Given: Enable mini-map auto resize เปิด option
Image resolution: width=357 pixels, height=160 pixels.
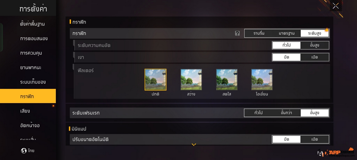Looking at the screenshot, I should [x=315, y=139].
